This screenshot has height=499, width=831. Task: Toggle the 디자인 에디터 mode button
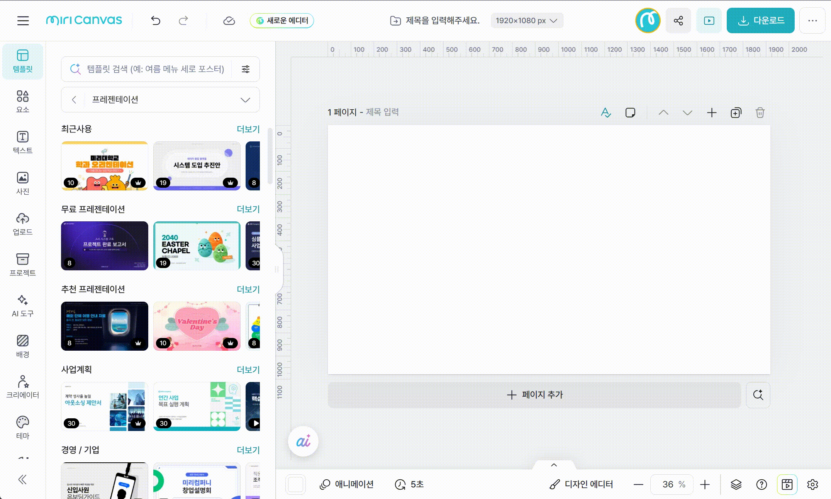[x=581, y=484]
